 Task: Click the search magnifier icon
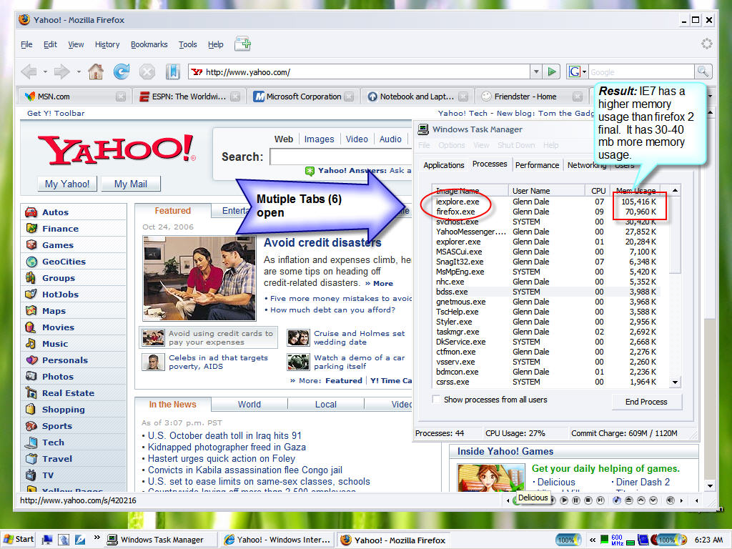[x=703, y=72]
